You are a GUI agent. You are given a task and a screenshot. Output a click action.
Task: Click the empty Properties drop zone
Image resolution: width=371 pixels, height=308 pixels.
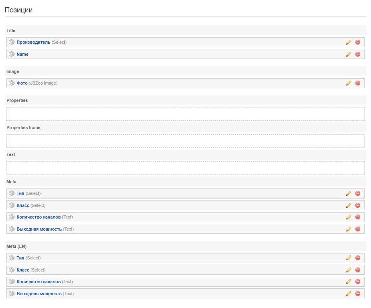[x=185, y=114]
